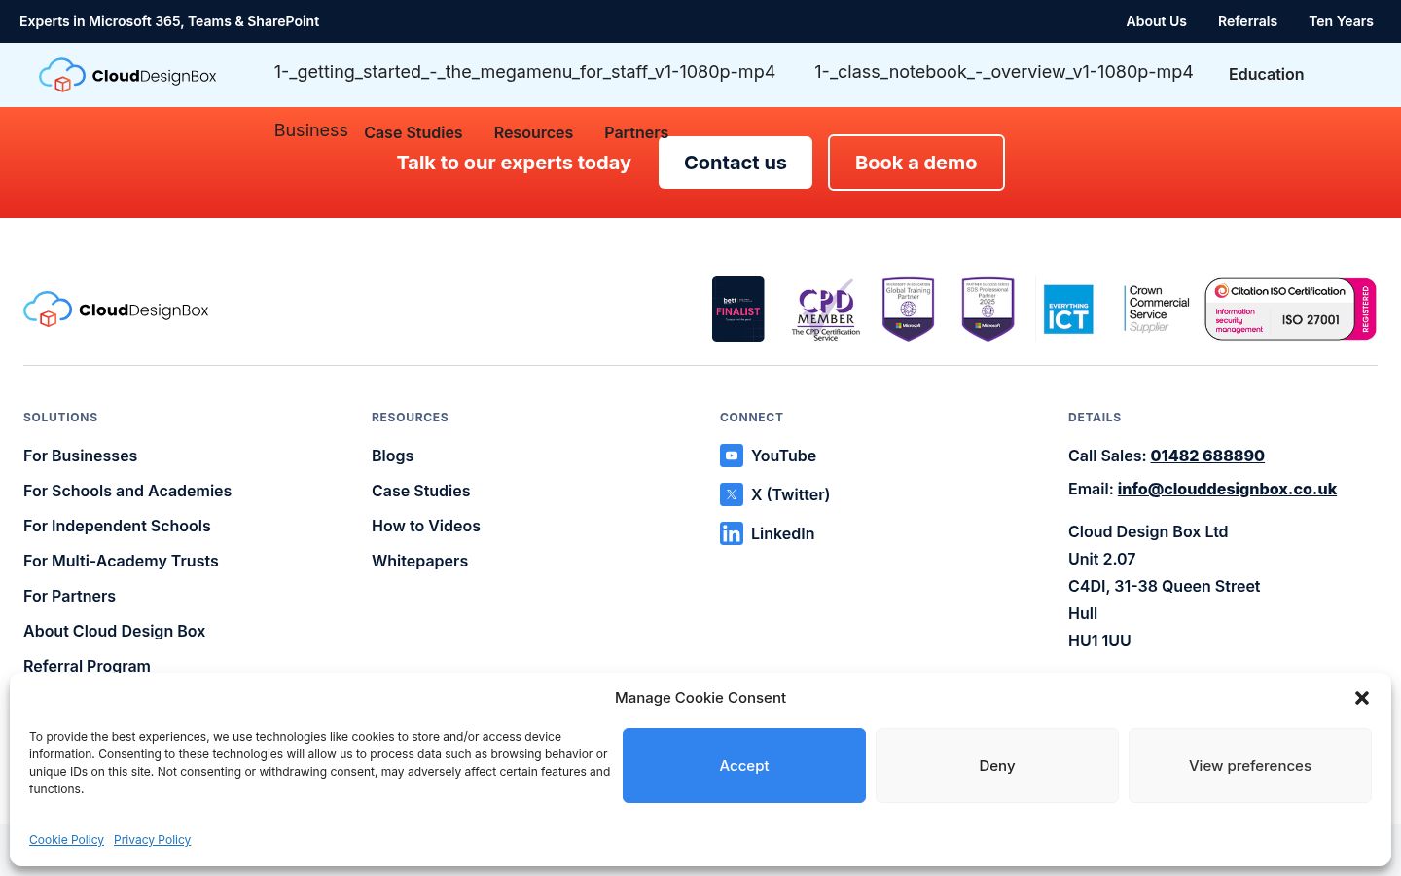Screen dimensions: 1401x876
Task: Open the Whitepapers resource link
Action: click(419, 561)
